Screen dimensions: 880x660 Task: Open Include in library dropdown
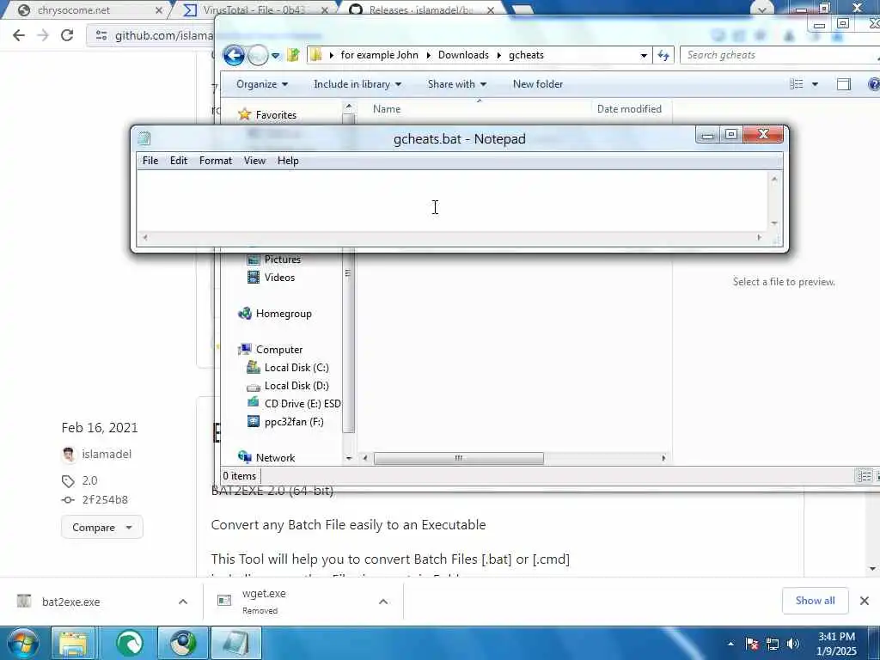(357, 84)
